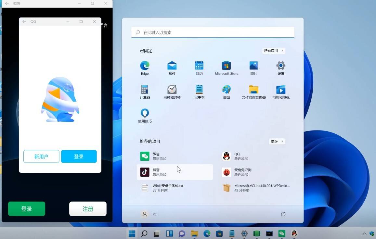Open Settings (设置) from pinned apps
Screen dimensions: 376x239
click(281, 68)
